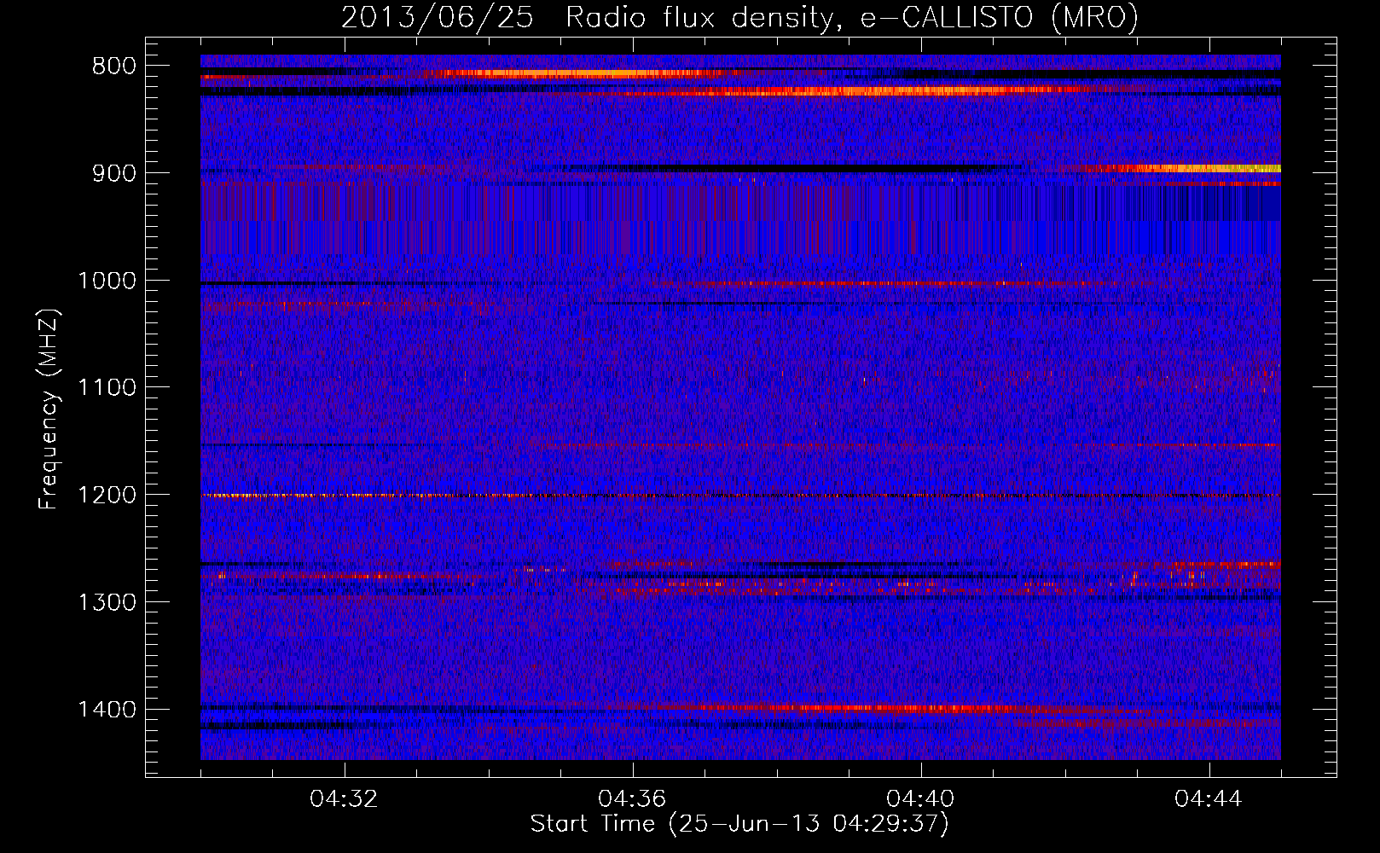The height and width of the screenshot is (853, 1380).
Task: Click the 04:36 time tick label
Action: coord(633,799)
